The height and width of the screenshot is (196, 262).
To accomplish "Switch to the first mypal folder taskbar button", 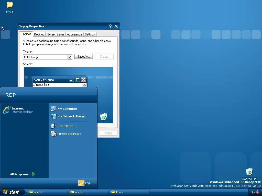I will click(x=47, y=192).
